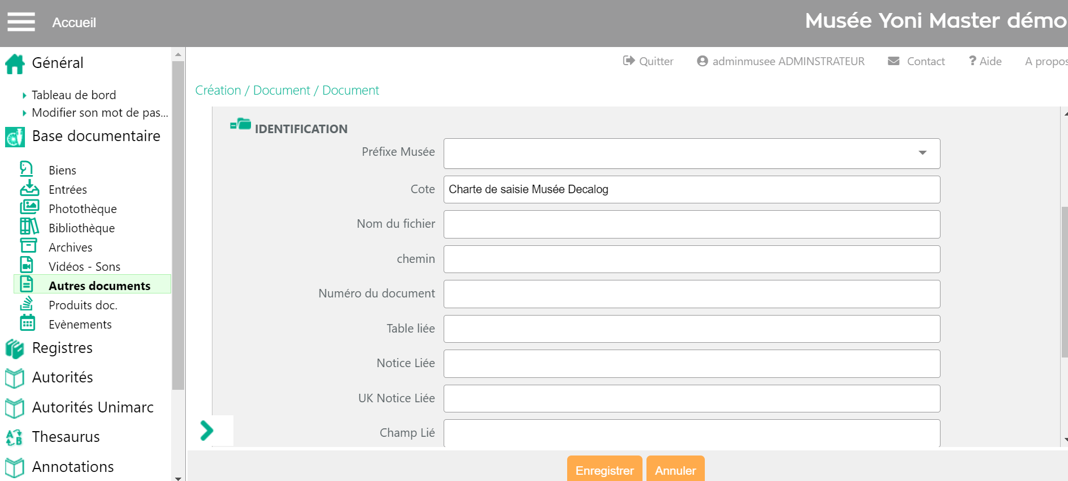Screen dimensions: 1068x481
Task: Click sidebar scrollbar down arrow
Action: tap(178, 478)
